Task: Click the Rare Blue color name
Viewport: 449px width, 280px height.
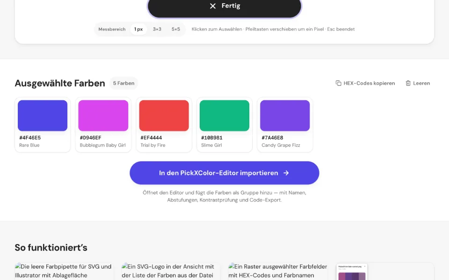Action: point(29,145)
